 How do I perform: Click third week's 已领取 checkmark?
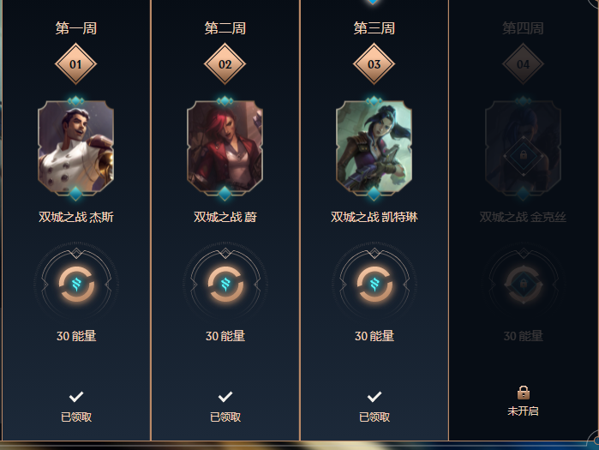click(374, 397)
